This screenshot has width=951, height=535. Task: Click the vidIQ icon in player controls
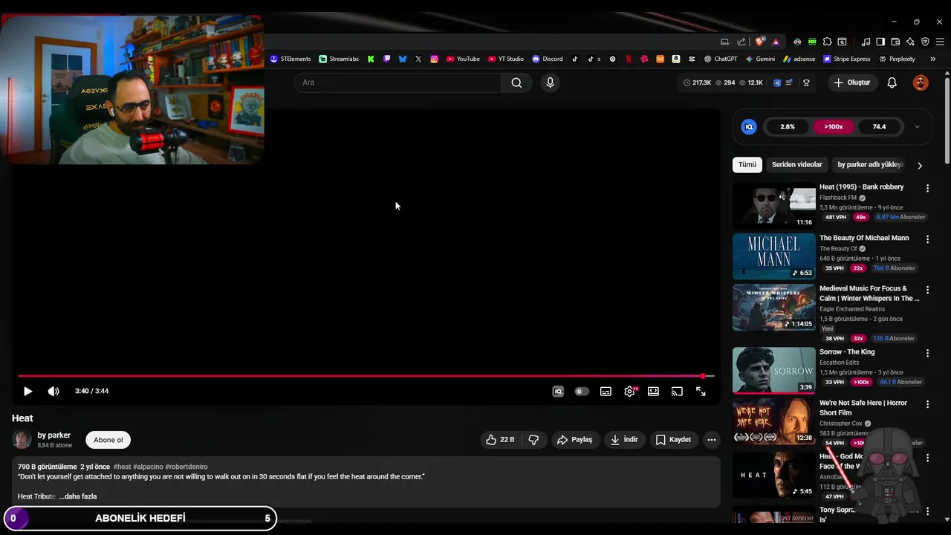tap(558, 392)
